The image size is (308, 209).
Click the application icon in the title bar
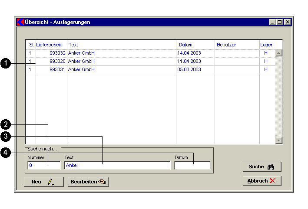click(x=20, y=22)
